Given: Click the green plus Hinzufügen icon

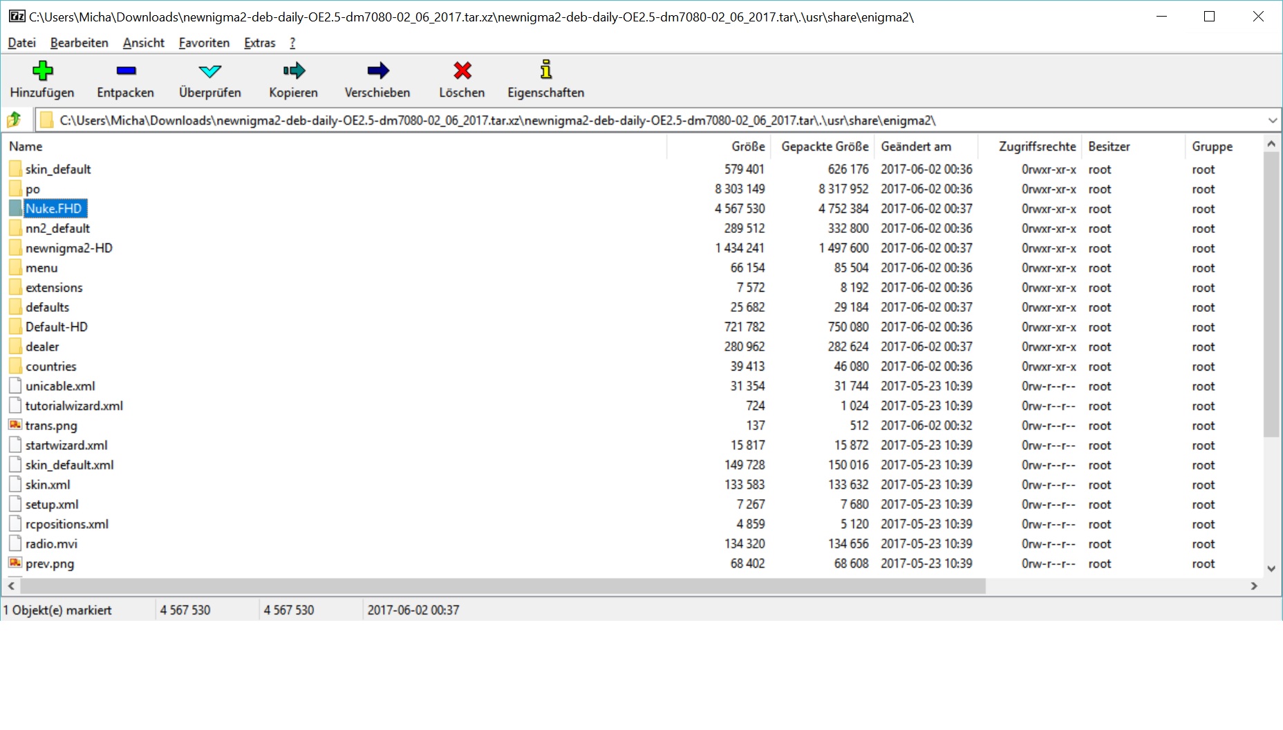Looking at the screenshot, I should tap(42, 71).
